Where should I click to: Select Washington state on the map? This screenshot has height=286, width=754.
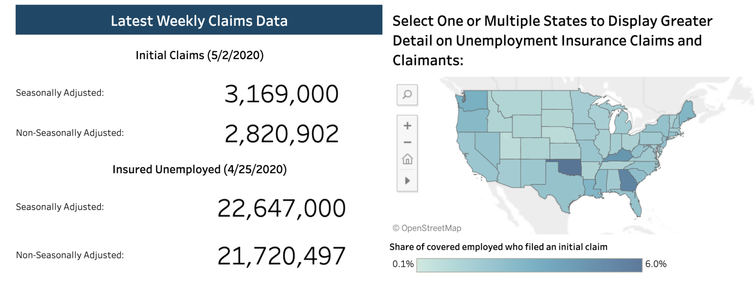[x=474, y=101]
